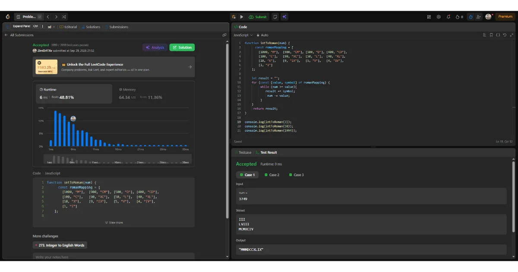
Task: Select Case 3 result
Action: tap(296, 175)
